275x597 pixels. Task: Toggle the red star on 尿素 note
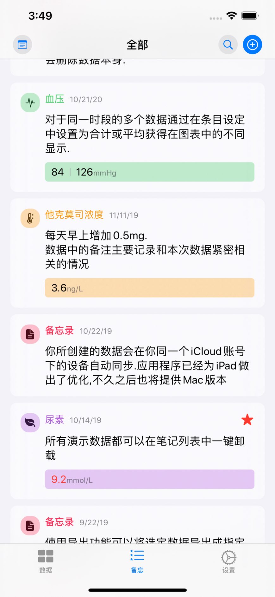247,420
